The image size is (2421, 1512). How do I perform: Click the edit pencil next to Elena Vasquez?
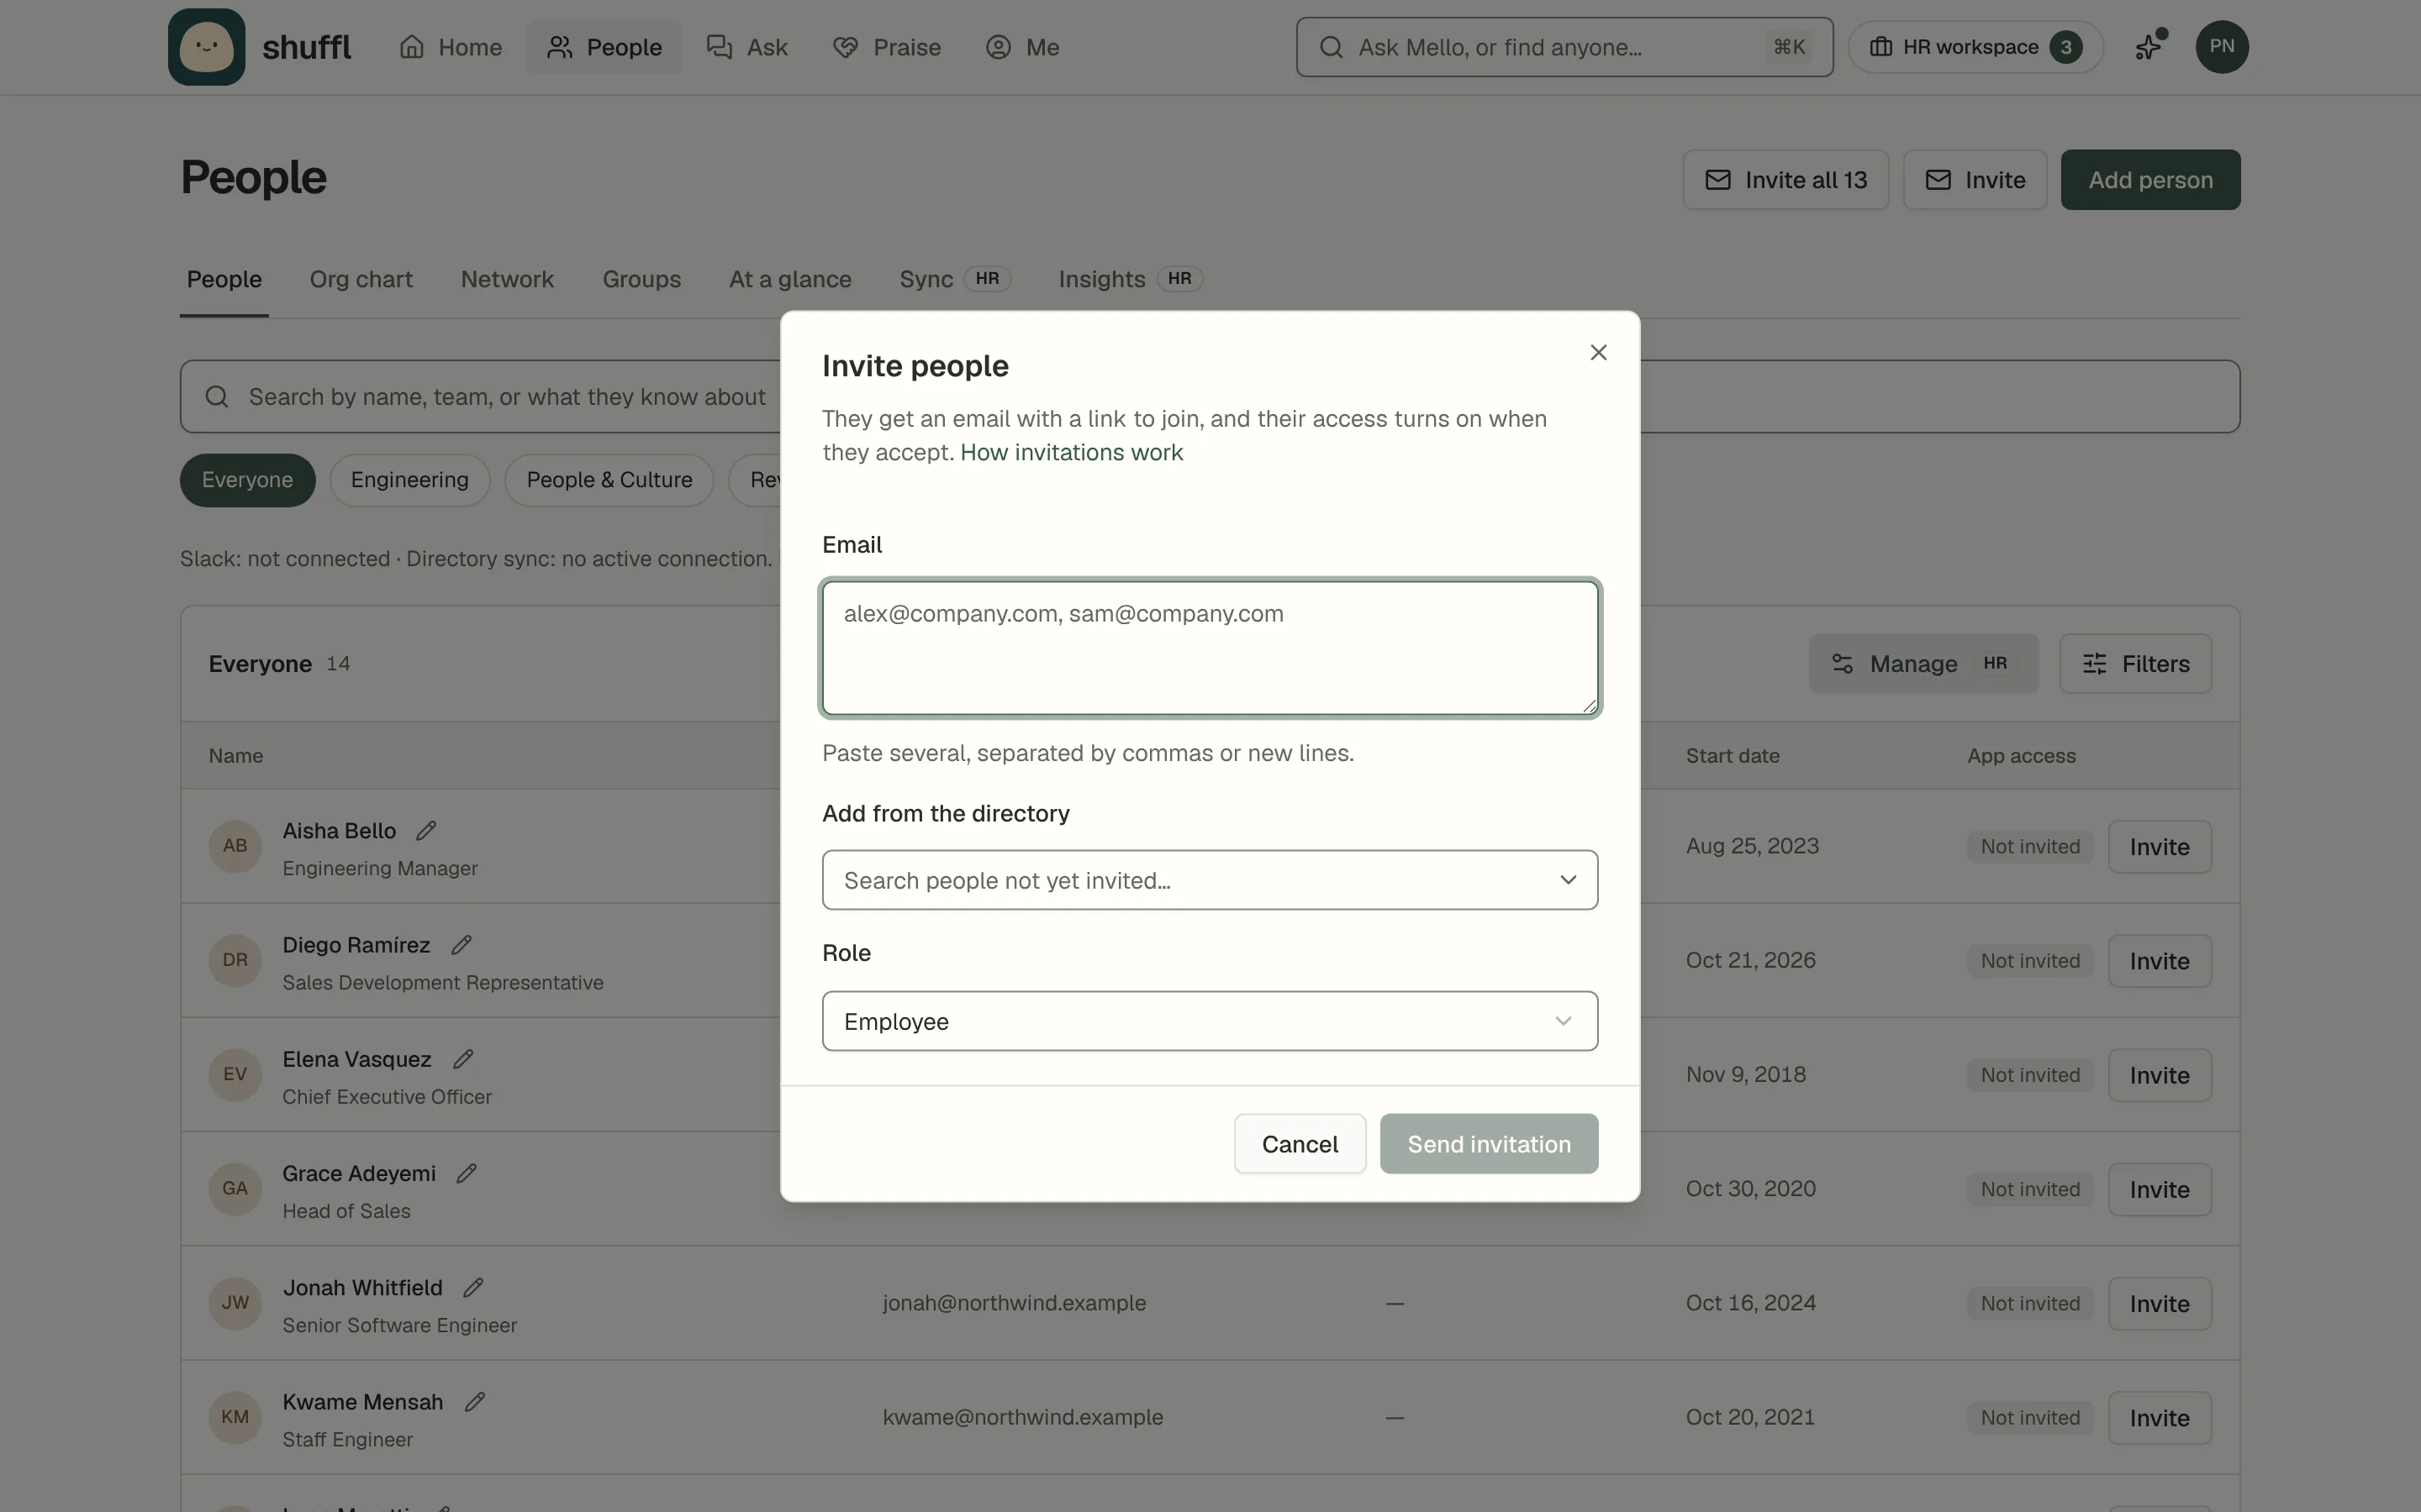pyautogui.click(x=462, y=1059)
